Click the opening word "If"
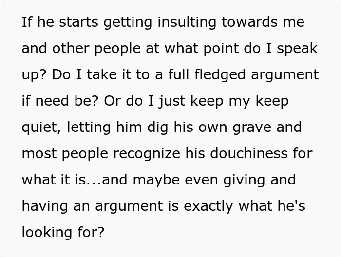The width and height of the screenshot is (341, 257). 27,22
